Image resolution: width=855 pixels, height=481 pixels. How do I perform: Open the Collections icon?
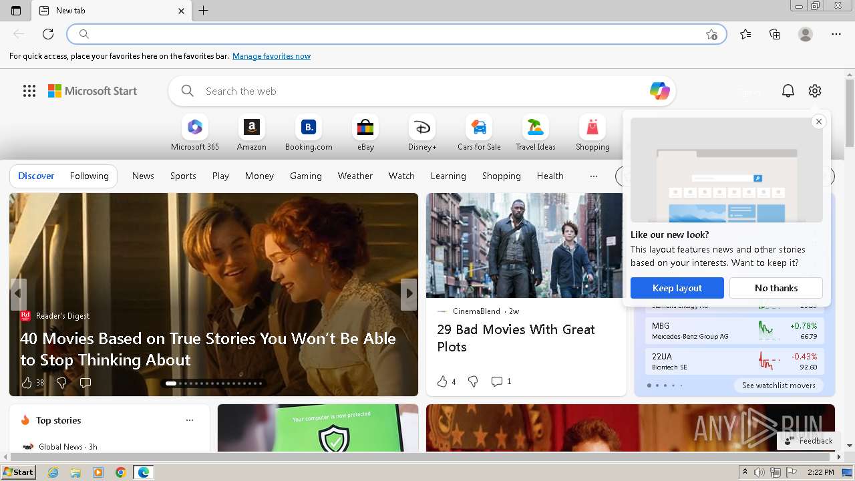(775, 34)
